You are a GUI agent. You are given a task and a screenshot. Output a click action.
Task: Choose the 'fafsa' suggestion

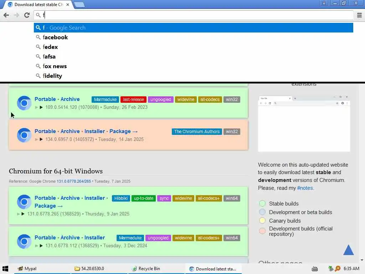click(194, 57)
